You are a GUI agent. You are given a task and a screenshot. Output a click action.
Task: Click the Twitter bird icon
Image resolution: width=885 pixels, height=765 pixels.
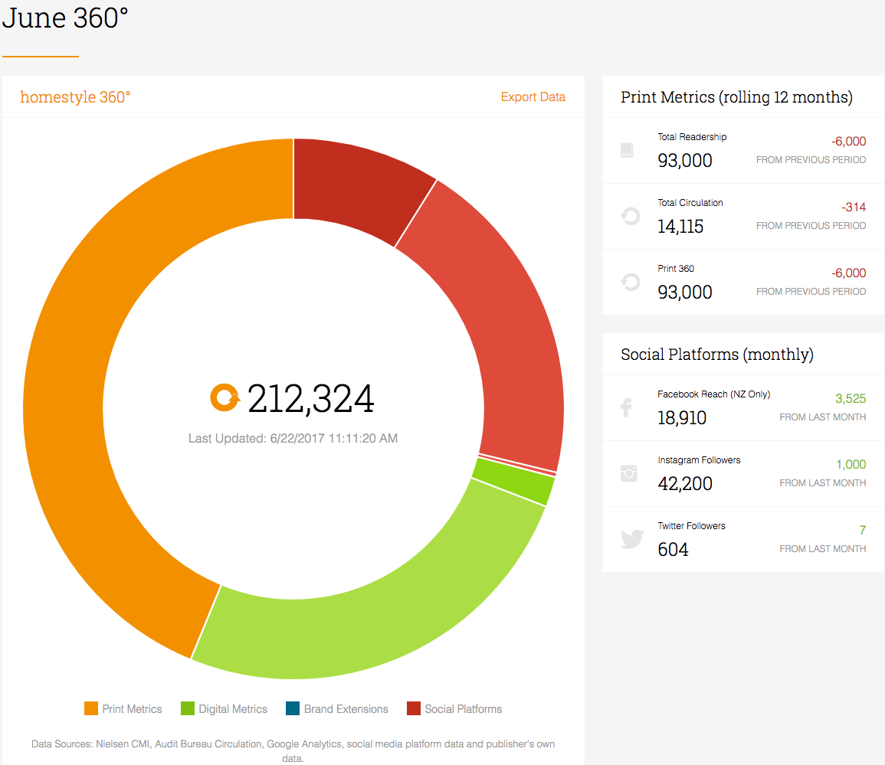(632, 539)
